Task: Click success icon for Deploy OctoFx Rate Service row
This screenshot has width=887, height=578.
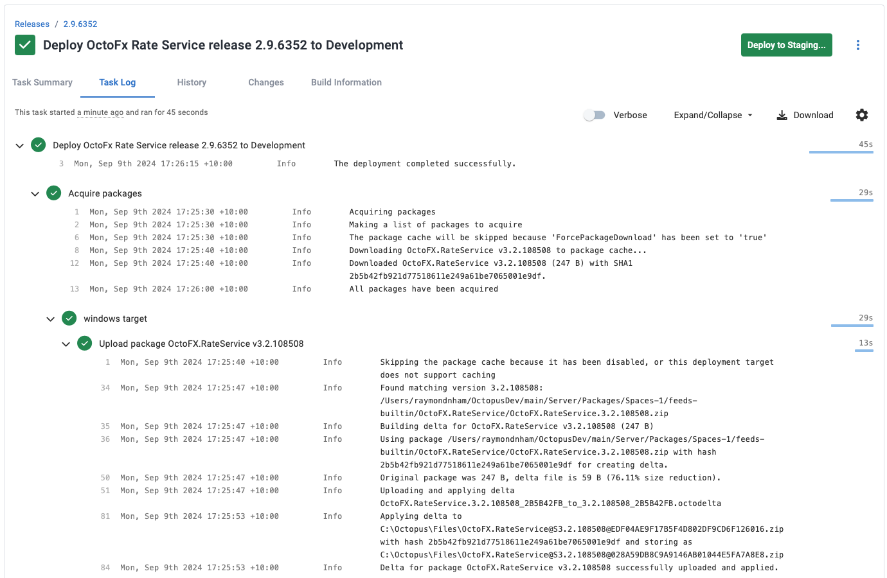Action: point(39,145)
